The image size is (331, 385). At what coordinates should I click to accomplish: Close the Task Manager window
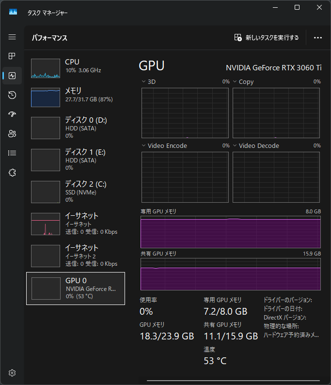point(319,7)
